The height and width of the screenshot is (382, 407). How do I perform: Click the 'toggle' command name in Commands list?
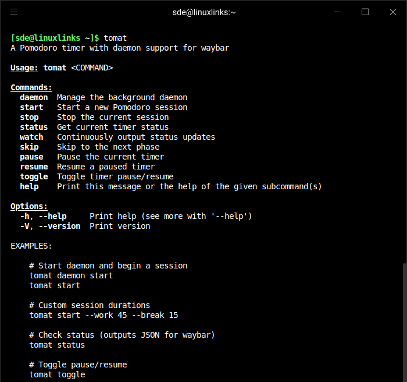click(x=34, y=176)
